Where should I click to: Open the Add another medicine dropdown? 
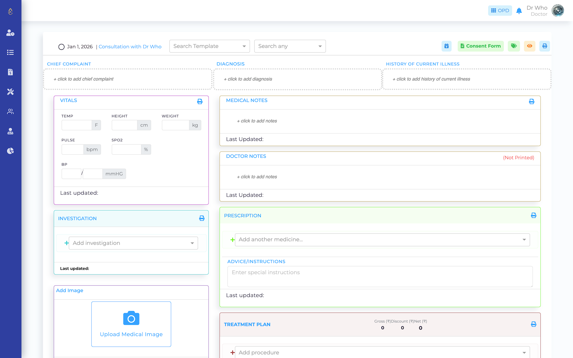pos(382,240)
